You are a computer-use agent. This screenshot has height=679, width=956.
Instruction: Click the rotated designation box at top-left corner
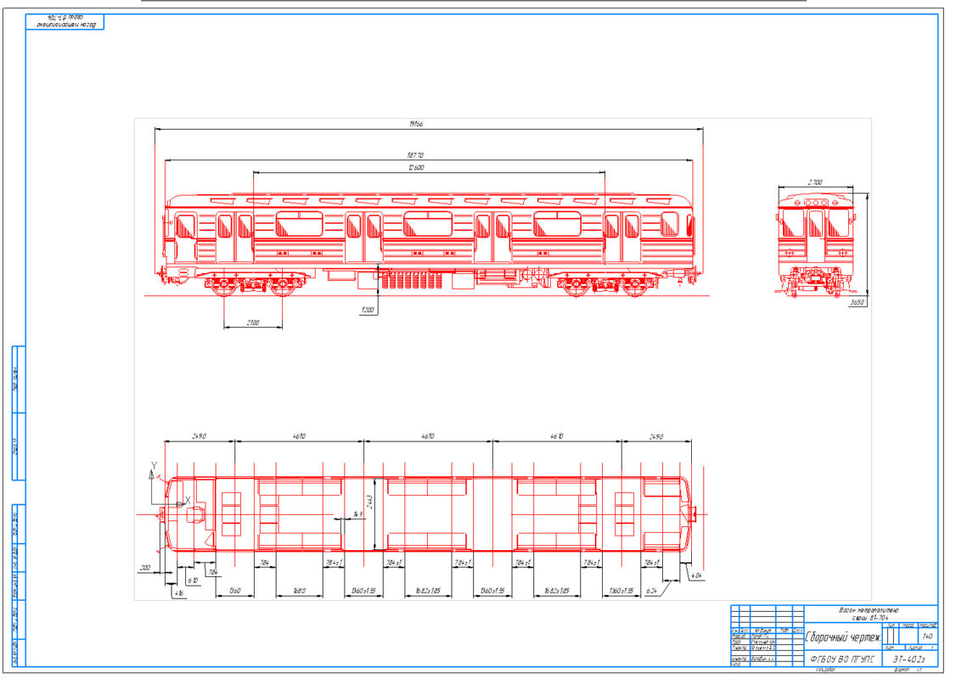point(65,21)
